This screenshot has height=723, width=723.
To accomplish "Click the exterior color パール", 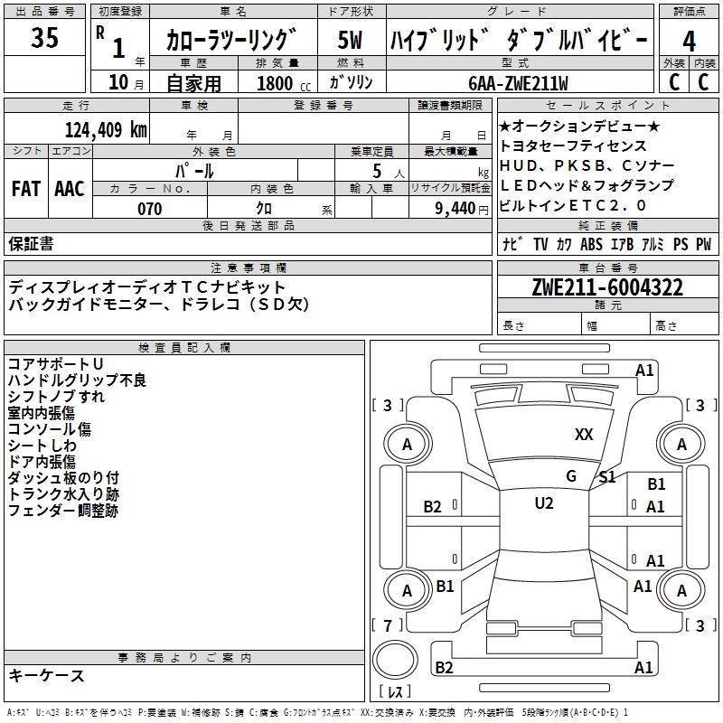I will click(194, 171).
